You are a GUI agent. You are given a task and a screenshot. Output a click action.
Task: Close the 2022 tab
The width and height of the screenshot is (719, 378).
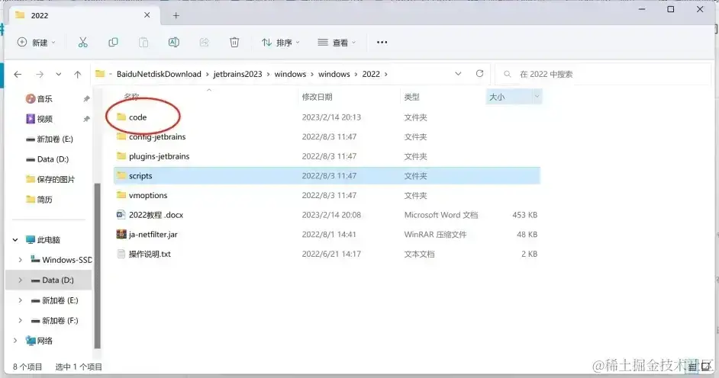(x=147, y=15)
